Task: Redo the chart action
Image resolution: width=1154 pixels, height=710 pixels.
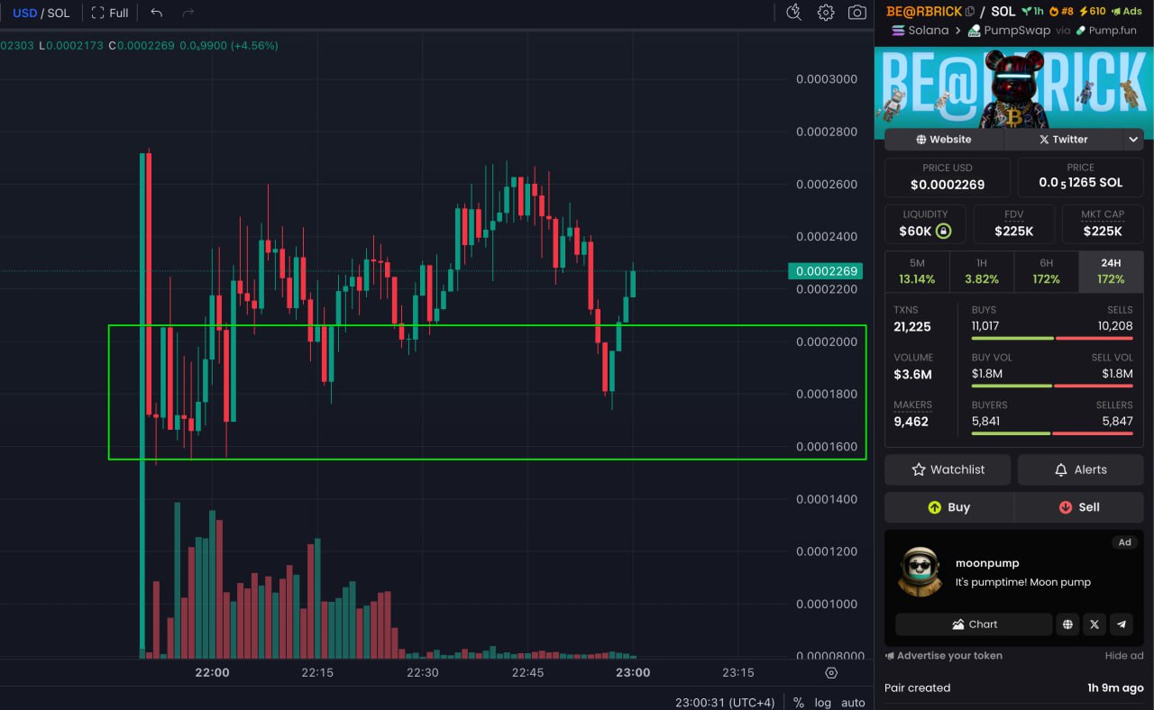Action: point(188,13)
